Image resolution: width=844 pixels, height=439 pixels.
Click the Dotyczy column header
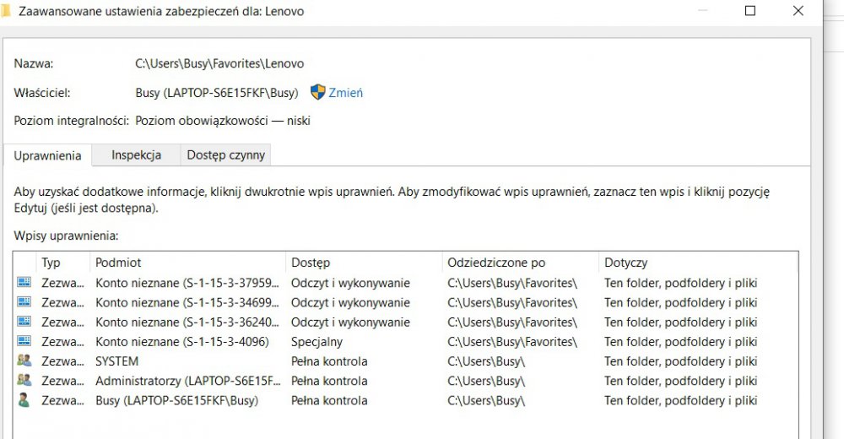tap(625, 263)
